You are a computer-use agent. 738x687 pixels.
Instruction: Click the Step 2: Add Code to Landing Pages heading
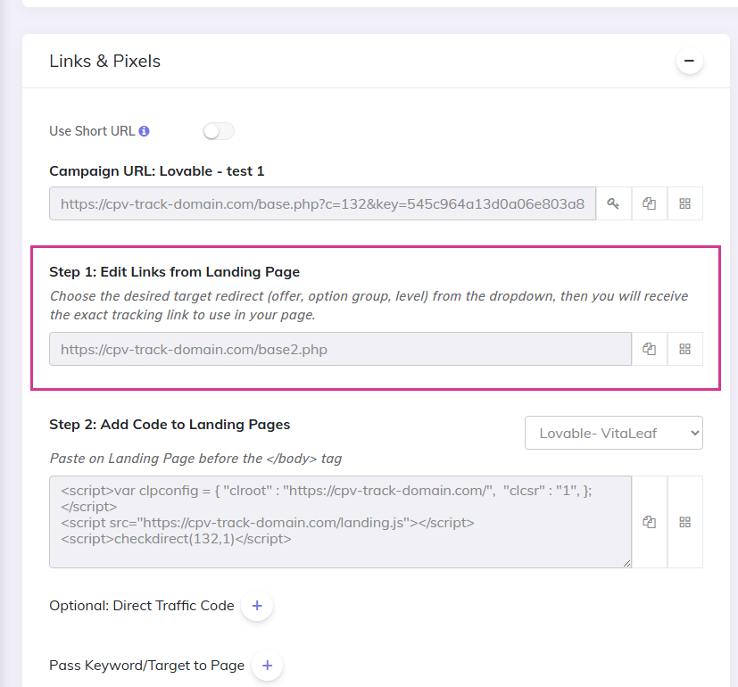(x=170, y=425)
